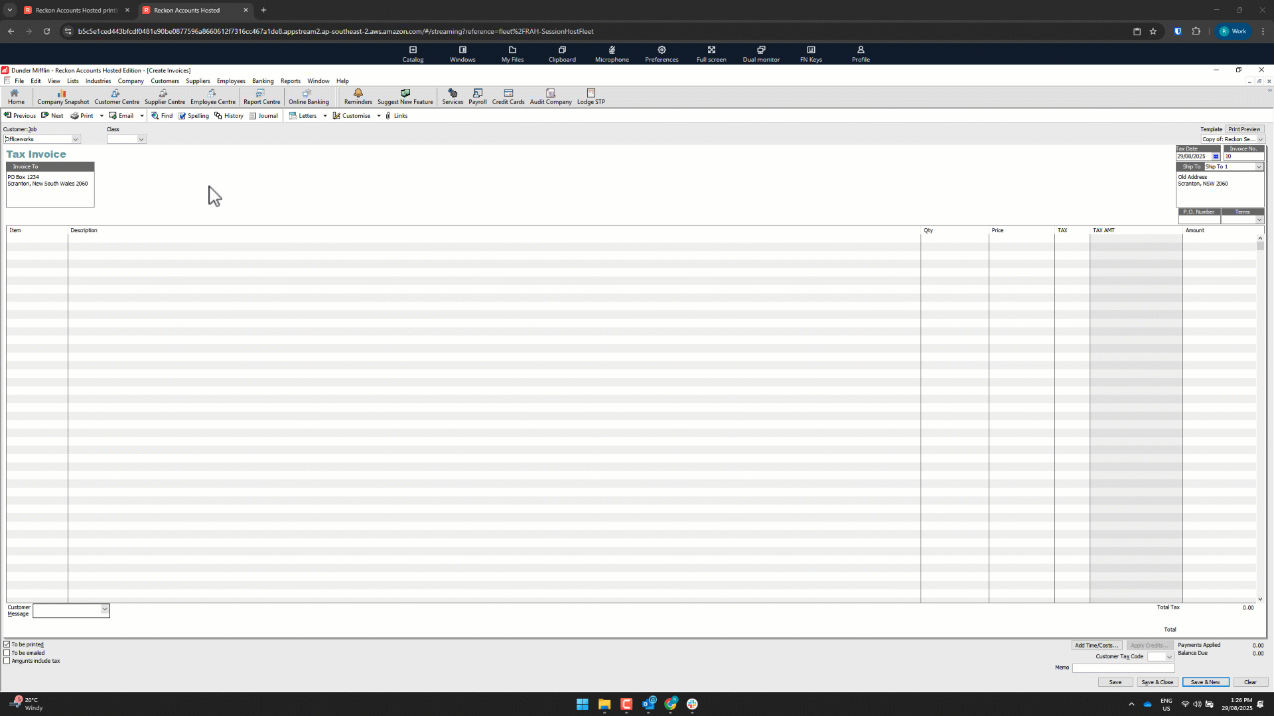Open Home from the icon toolbar

coord(16,97)
